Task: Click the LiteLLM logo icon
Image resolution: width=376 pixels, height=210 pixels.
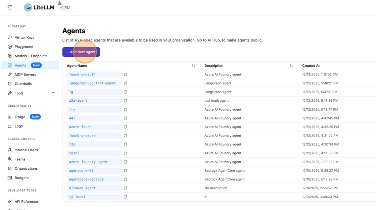Action: pyautogui.click(x=28, y=7)
